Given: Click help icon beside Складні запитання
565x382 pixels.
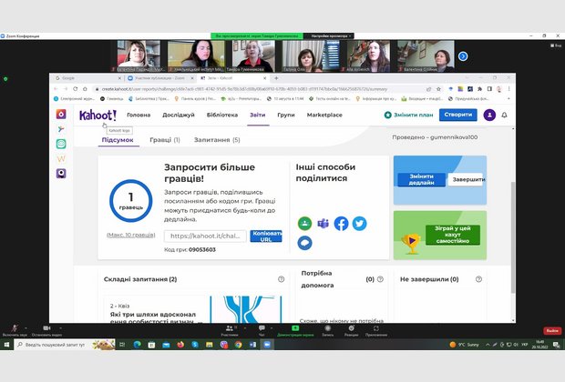Looking at the screenshot, I should [x=281, y=279].
